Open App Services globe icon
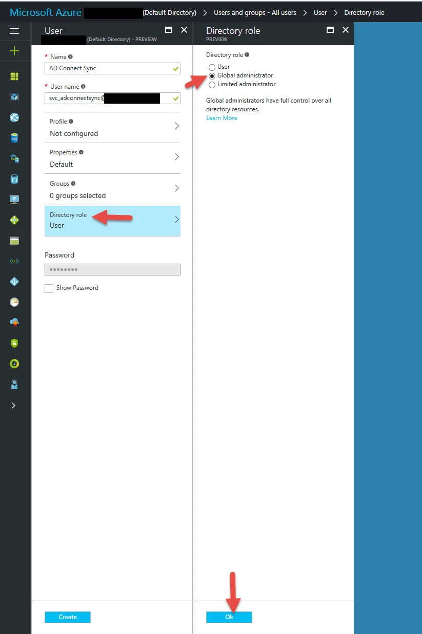The height and width of the screenshot is (634, 422). 14,117
